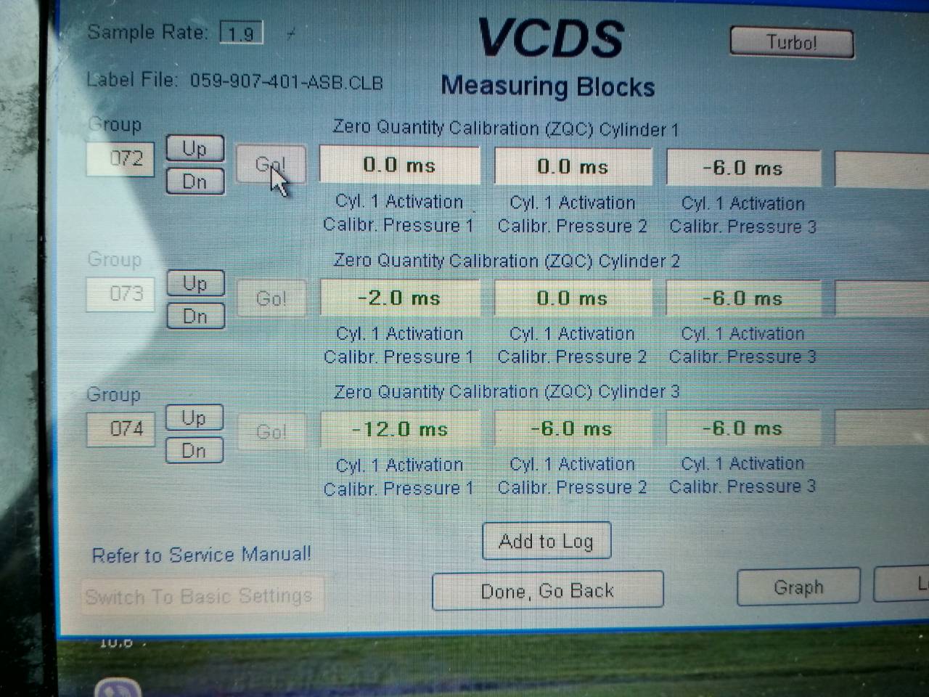Click Done, Go Back button
This screenshot has width=929, height=697.
(547, 591)
